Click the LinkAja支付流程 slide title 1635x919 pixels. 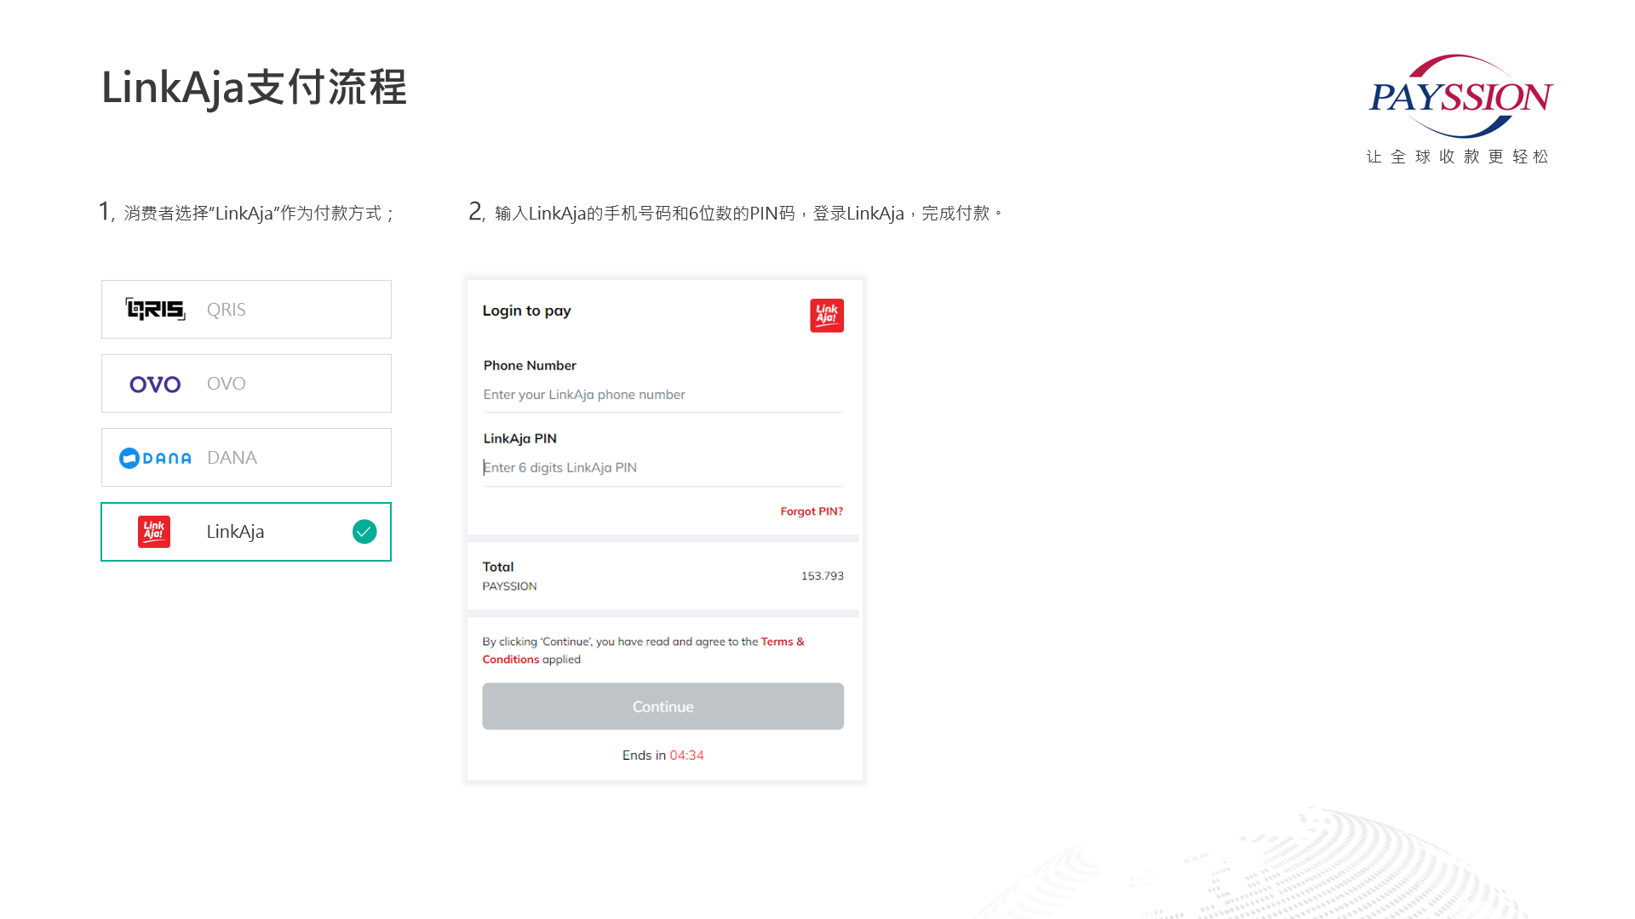[x=255, y=87]
